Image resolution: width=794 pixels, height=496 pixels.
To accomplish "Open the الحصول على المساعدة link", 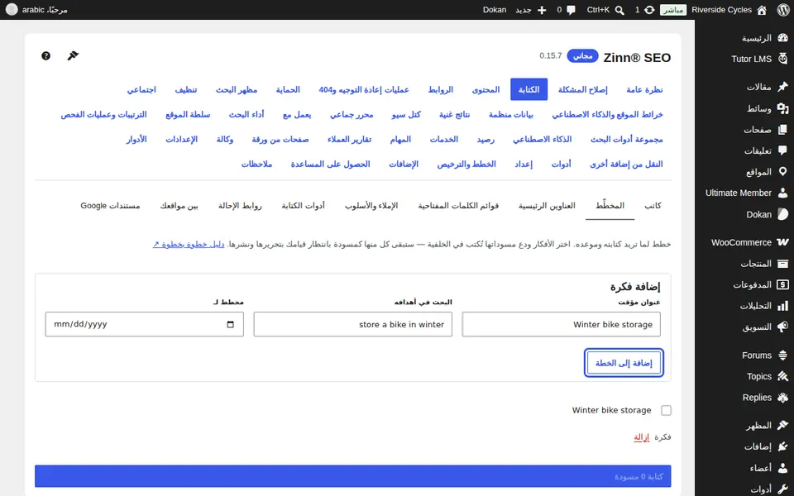I will (330, 164).
